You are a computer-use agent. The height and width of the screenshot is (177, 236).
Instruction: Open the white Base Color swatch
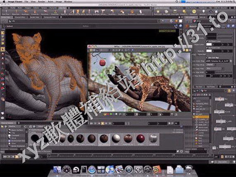[x=209, y=44]
